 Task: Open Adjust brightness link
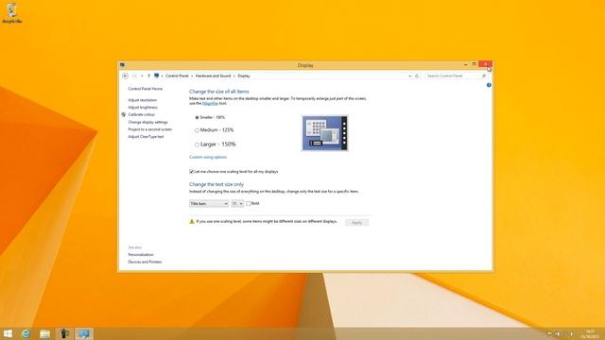click(143, 107)
